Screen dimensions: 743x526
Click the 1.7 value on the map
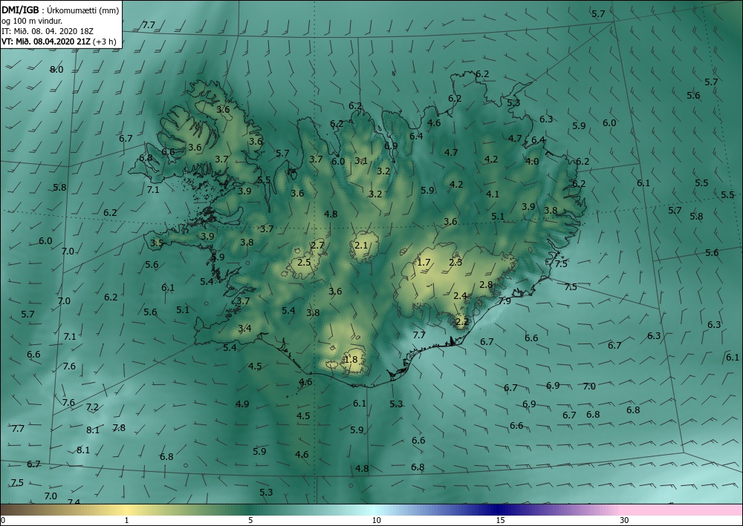(424, 262)
